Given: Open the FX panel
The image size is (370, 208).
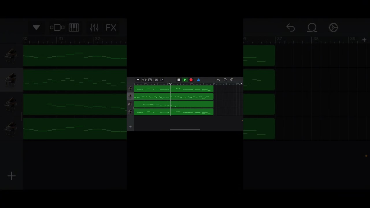Looking at the screenshot, I should [x=162, y=80].
